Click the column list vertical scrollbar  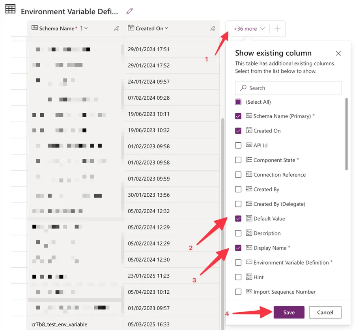pos(346,134)
